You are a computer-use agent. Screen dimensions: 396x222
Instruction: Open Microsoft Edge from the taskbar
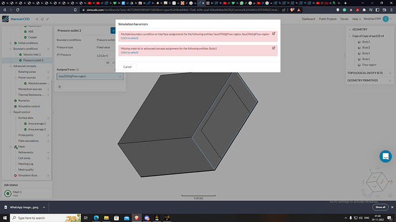pos(96,218)
